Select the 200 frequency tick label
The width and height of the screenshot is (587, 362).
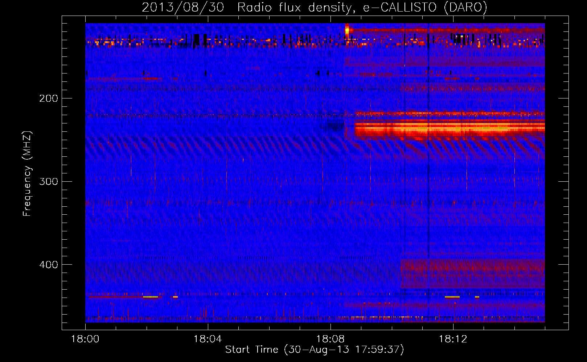tap(49, 98)
